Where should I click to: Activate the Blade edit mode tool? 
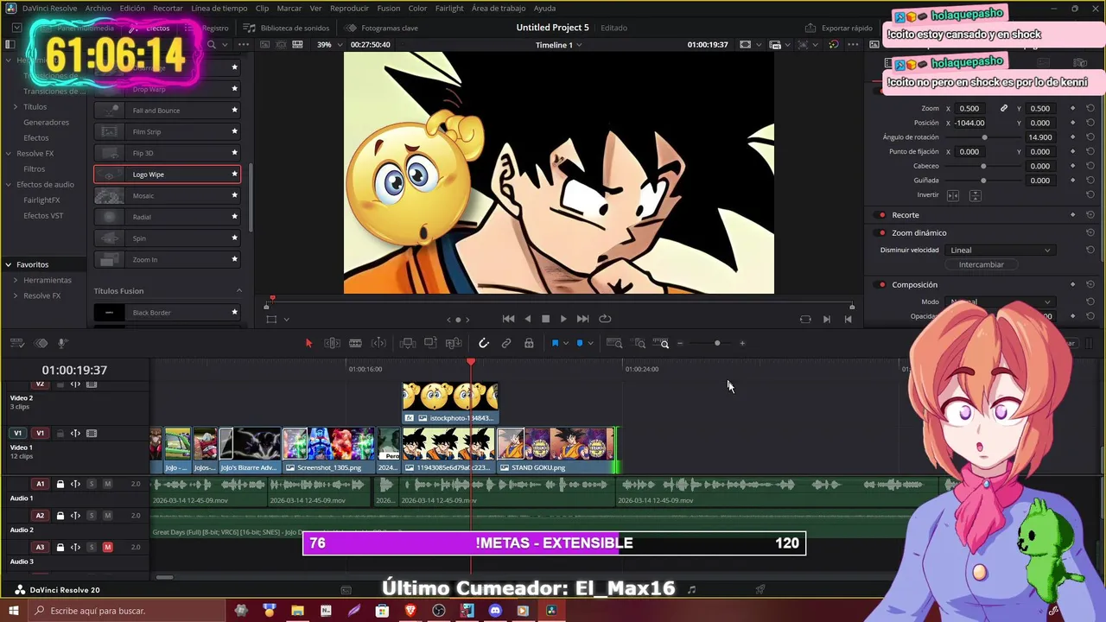(x=355, y=343)
